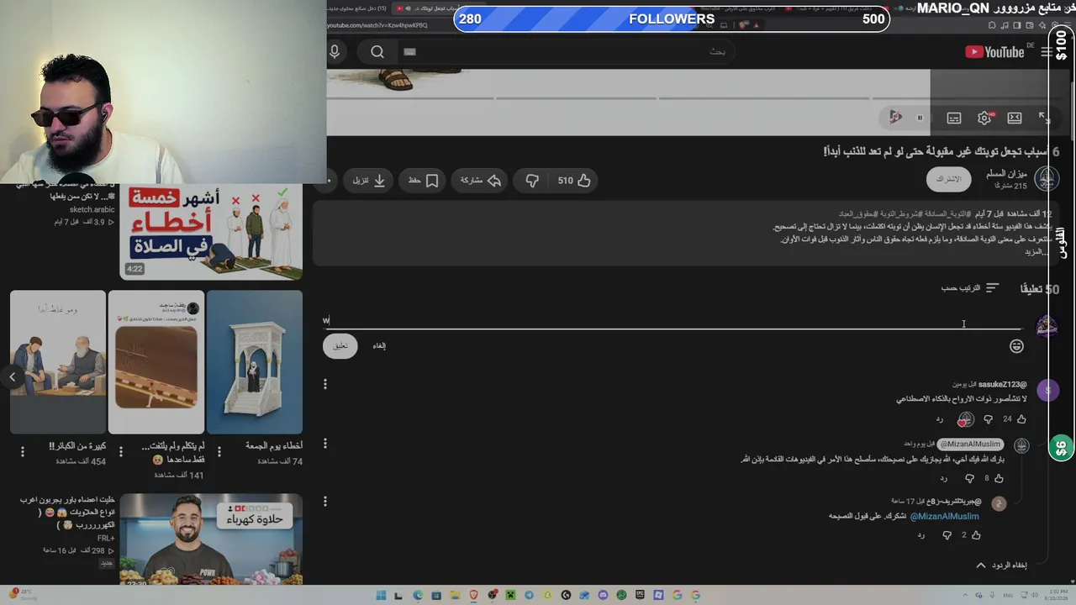
Task: Open the comments sort menu (الترتيب حسب)
Action: (969, 288)
